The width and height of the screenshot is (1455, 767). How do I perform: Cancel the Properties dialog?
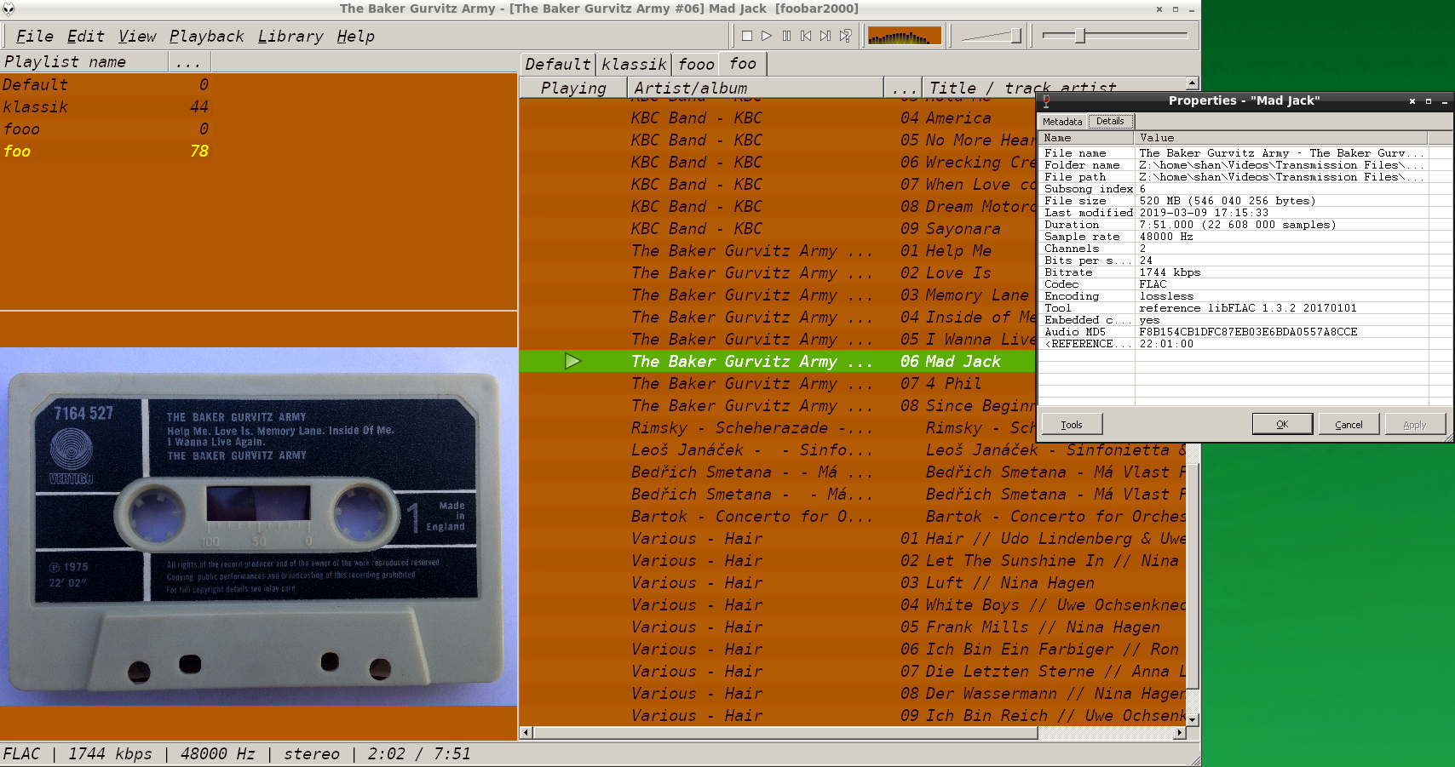(x=1349, y=424)
